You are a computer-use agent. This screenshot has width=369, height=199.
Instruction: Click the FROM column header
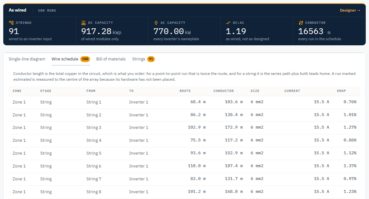point(91,91)
